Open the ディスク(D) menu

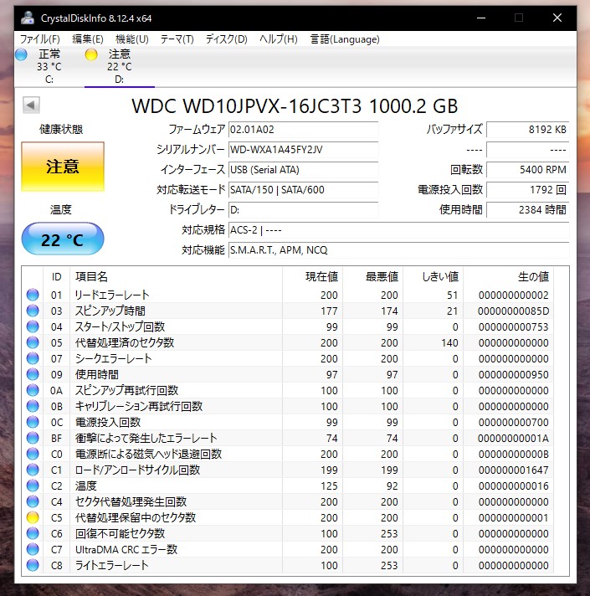[x=227, y=39]
